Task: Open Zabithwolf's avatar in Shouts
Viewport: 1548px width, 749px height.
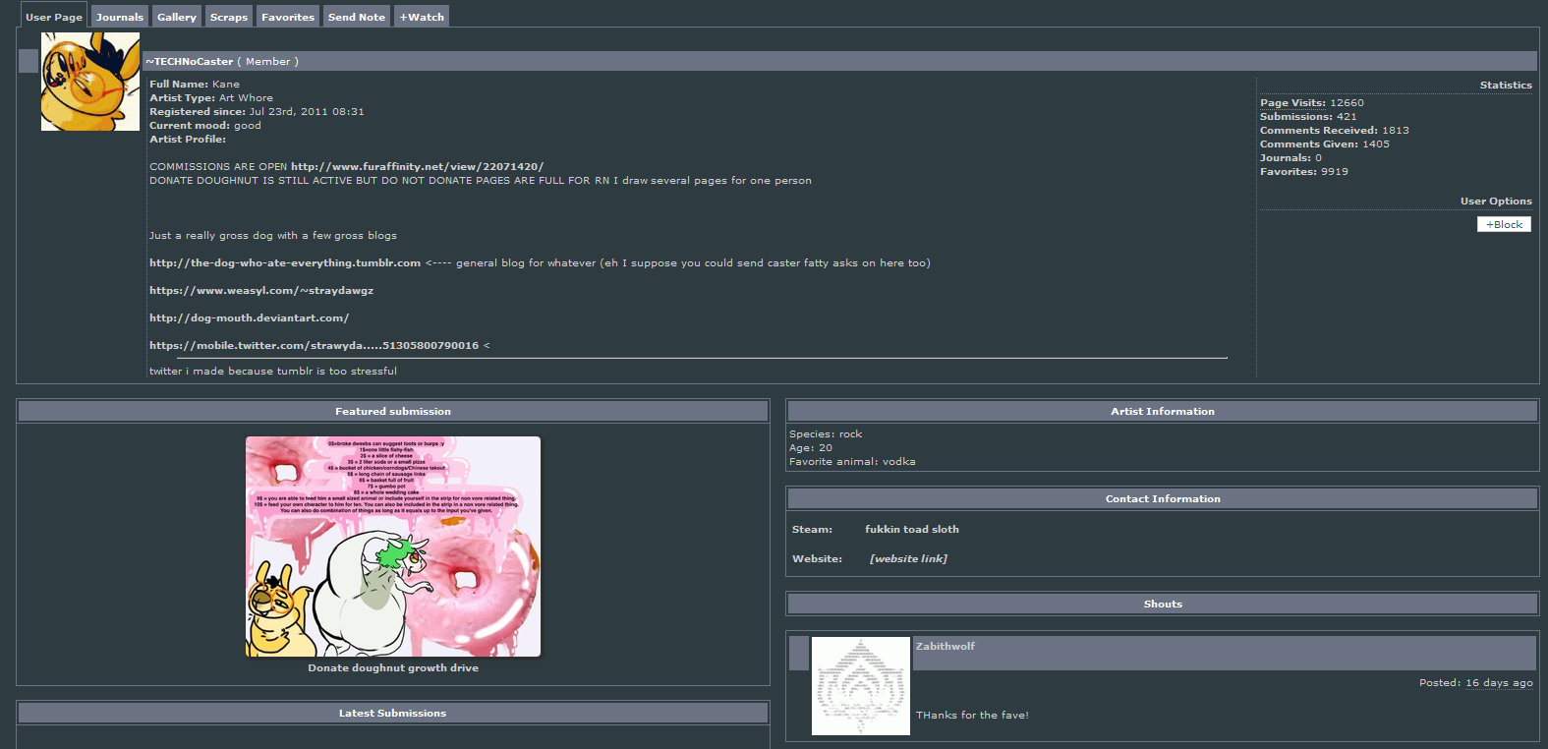Action: point(861,686)
